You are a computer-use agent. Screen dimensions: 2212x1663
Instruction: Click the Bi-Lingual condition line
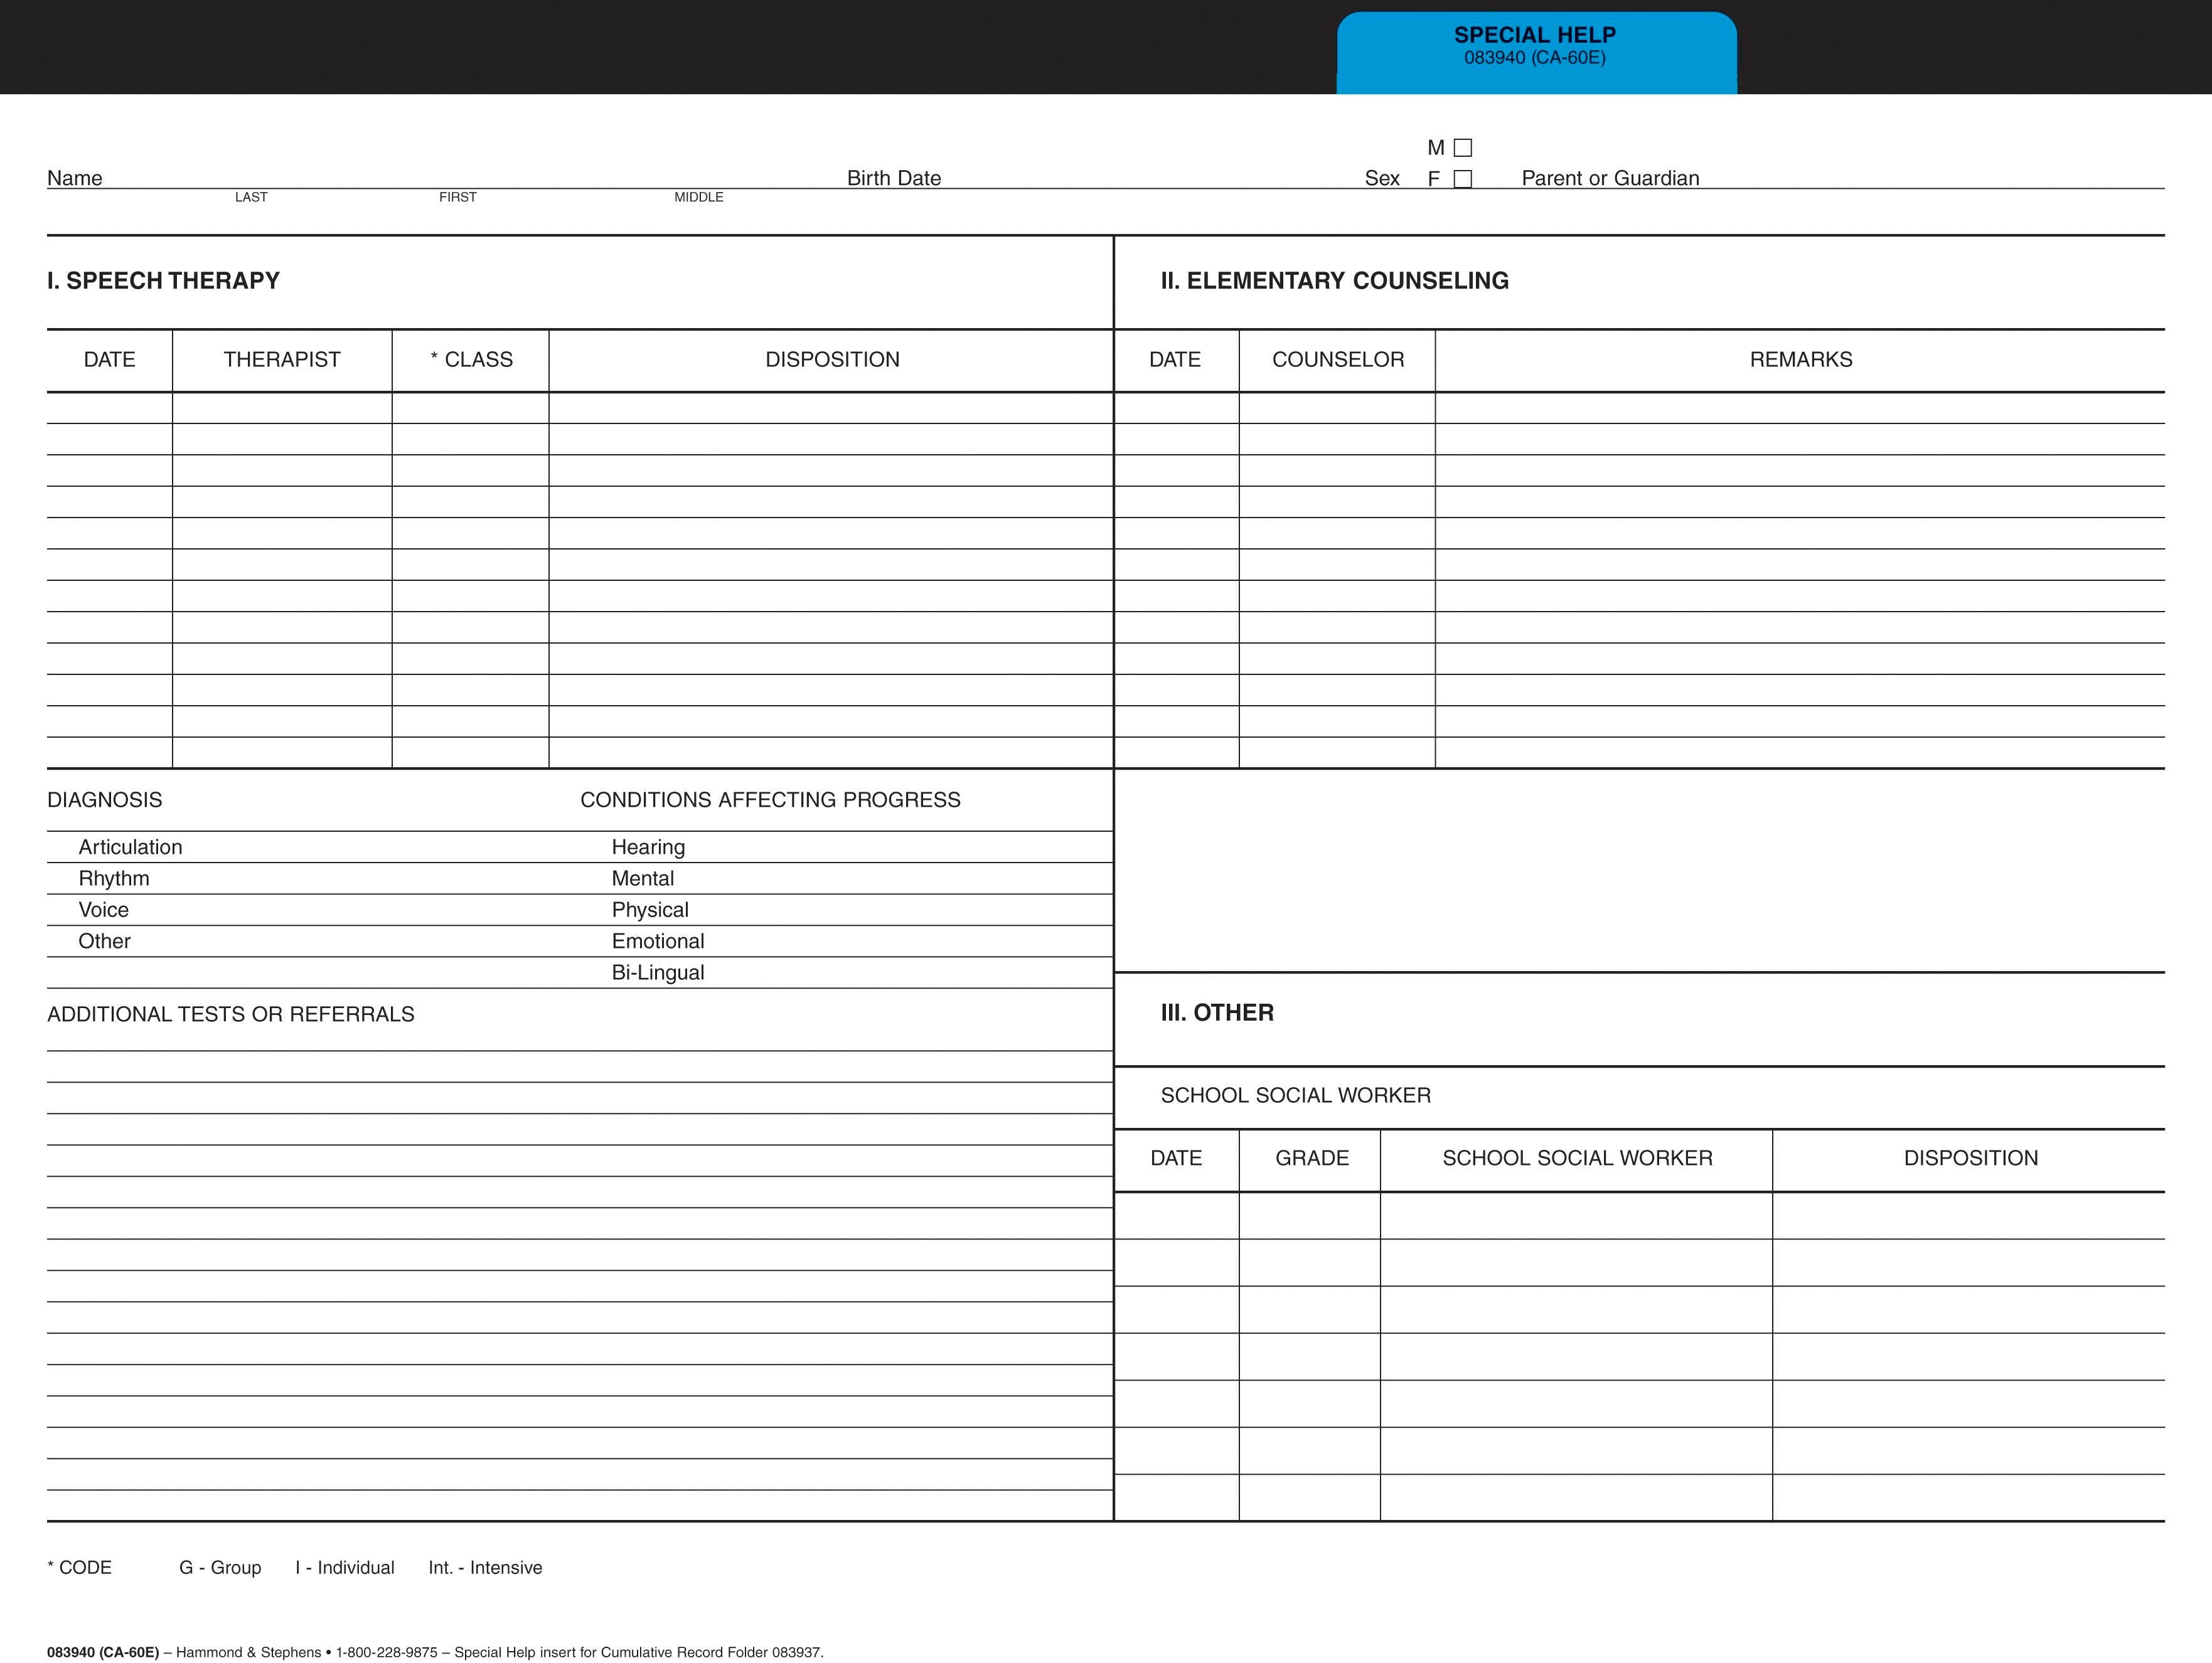tap(658, 974)
